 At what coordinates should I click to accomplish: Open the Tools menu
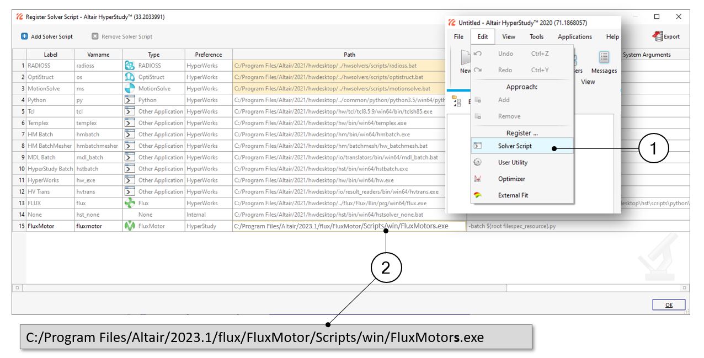tap(536, 37)
